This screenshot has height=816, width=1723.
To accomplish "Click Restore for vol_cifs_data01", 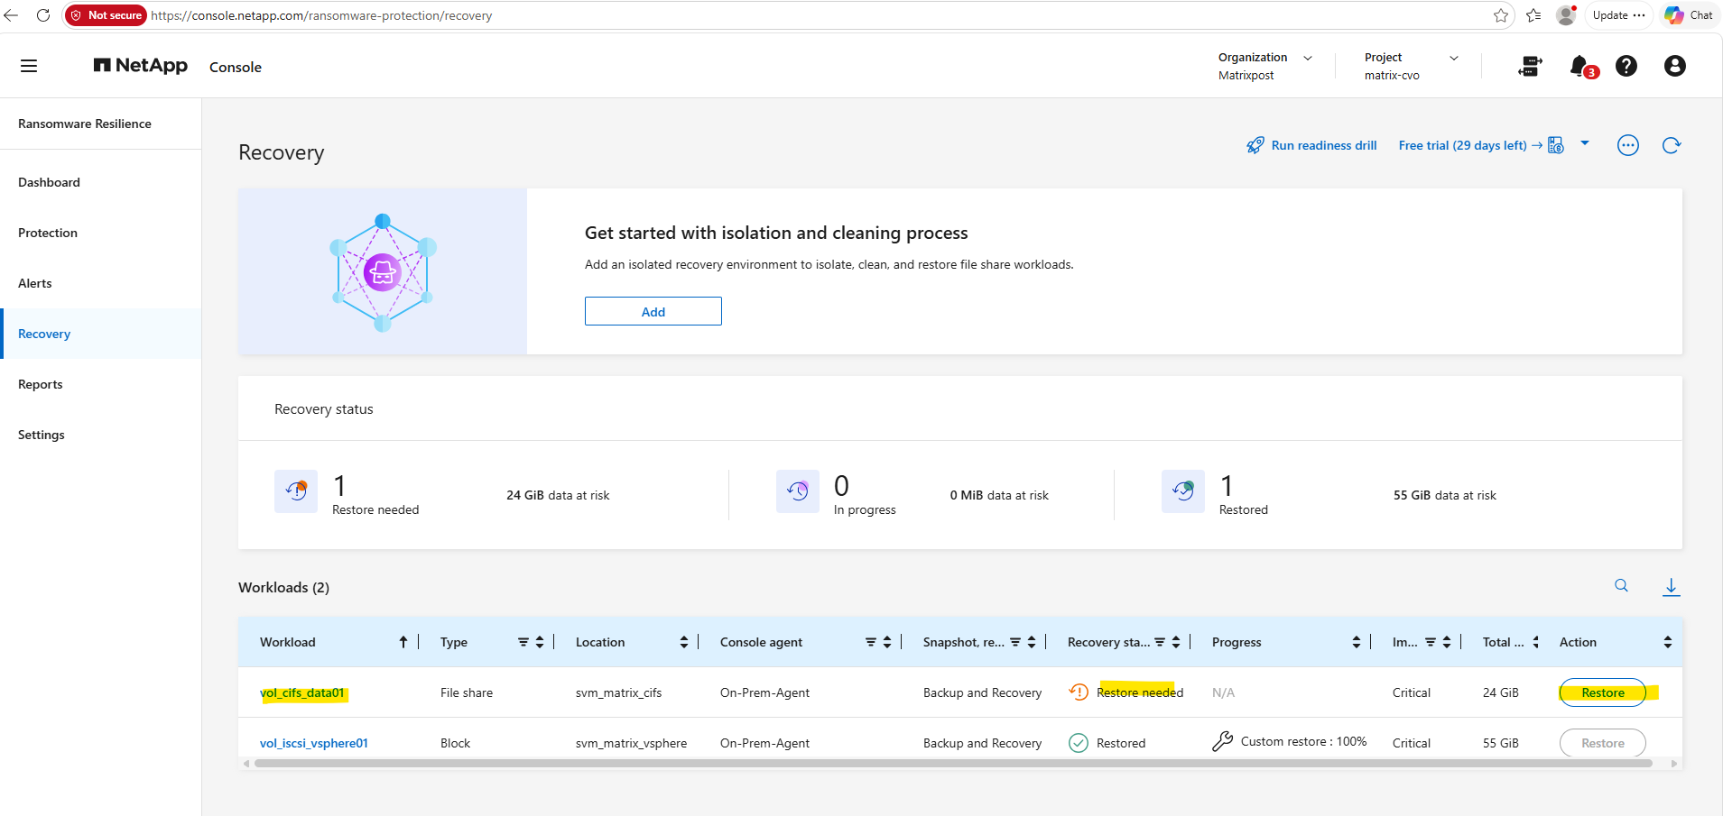I will click(1603, 692).
